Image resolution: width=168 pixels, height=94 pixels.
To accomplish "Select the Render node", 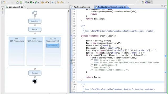I will [x=35, y=73].
